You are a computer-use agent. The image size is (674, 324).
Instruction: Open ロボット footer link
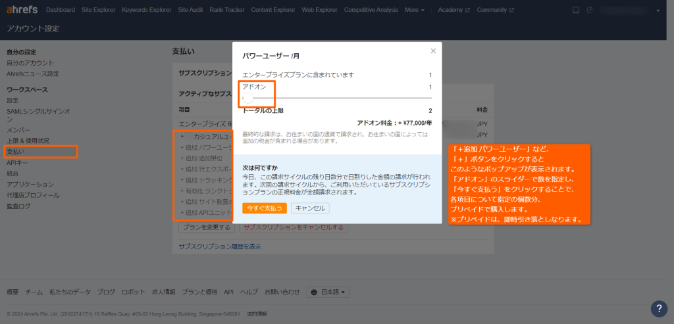tap(133, 292)
